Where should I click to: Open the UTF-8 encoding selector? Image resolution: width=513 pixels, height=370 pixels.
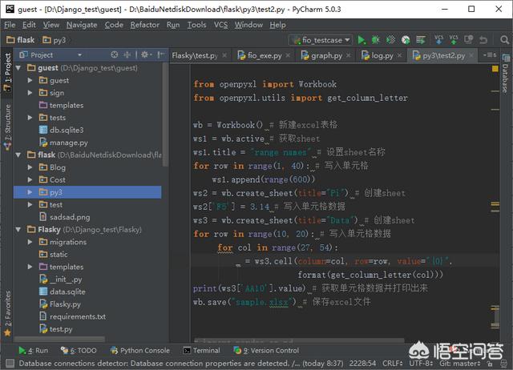tap(421, 364)
